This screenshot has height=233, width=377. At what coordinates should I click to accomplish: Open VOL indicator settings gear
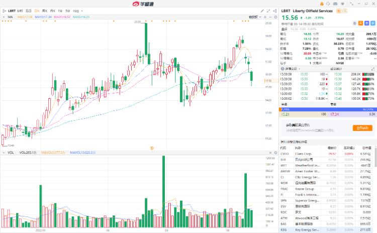click(x=276, y=153)
